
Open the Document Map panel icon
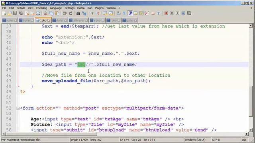point(141,13)
